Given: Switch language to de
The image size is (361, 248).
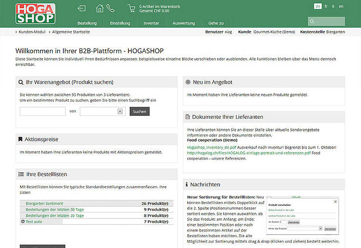Looking at the screenshot, I should 318,6.
